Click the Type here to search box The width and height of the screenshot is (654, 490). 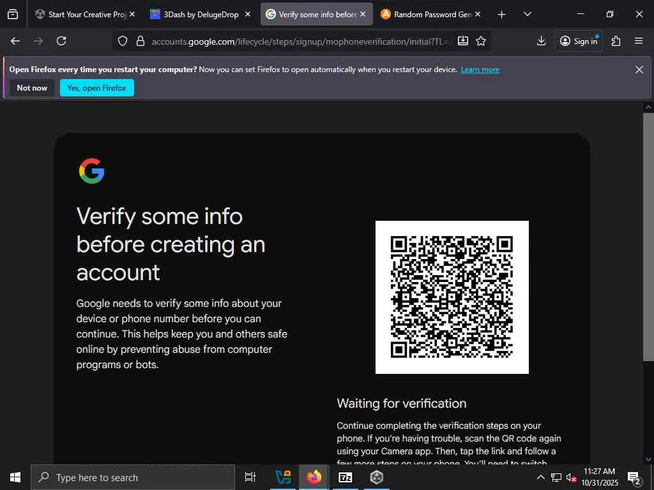pos(133,477)
